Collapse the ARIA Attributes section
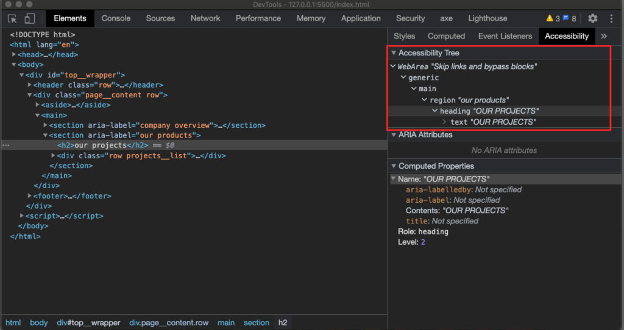The height and width of the screenshot is (330, 624). point(394,135)
